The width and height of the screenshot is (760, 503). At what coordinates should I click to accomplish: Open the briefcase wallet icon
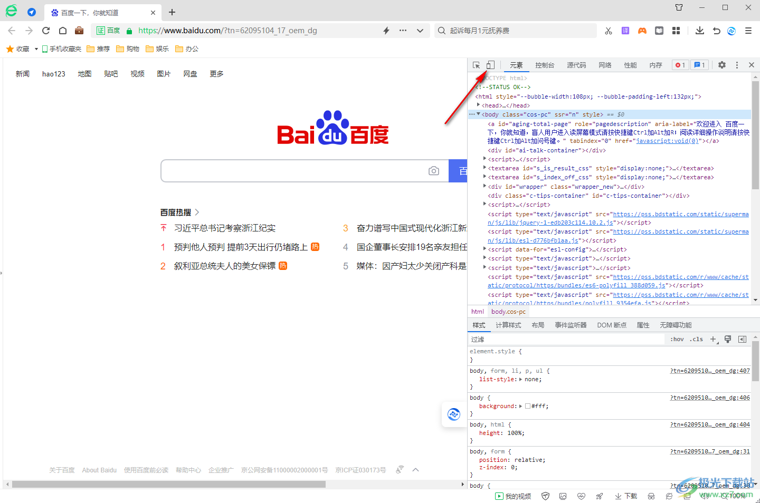[79, 31]
